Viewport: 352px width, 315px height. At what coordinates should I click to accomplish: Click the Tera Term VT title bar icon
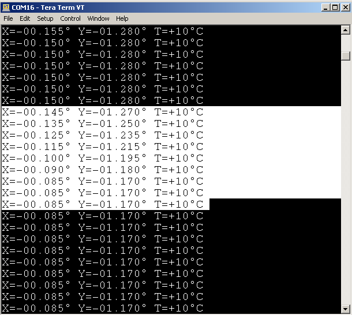pos(6,7)
